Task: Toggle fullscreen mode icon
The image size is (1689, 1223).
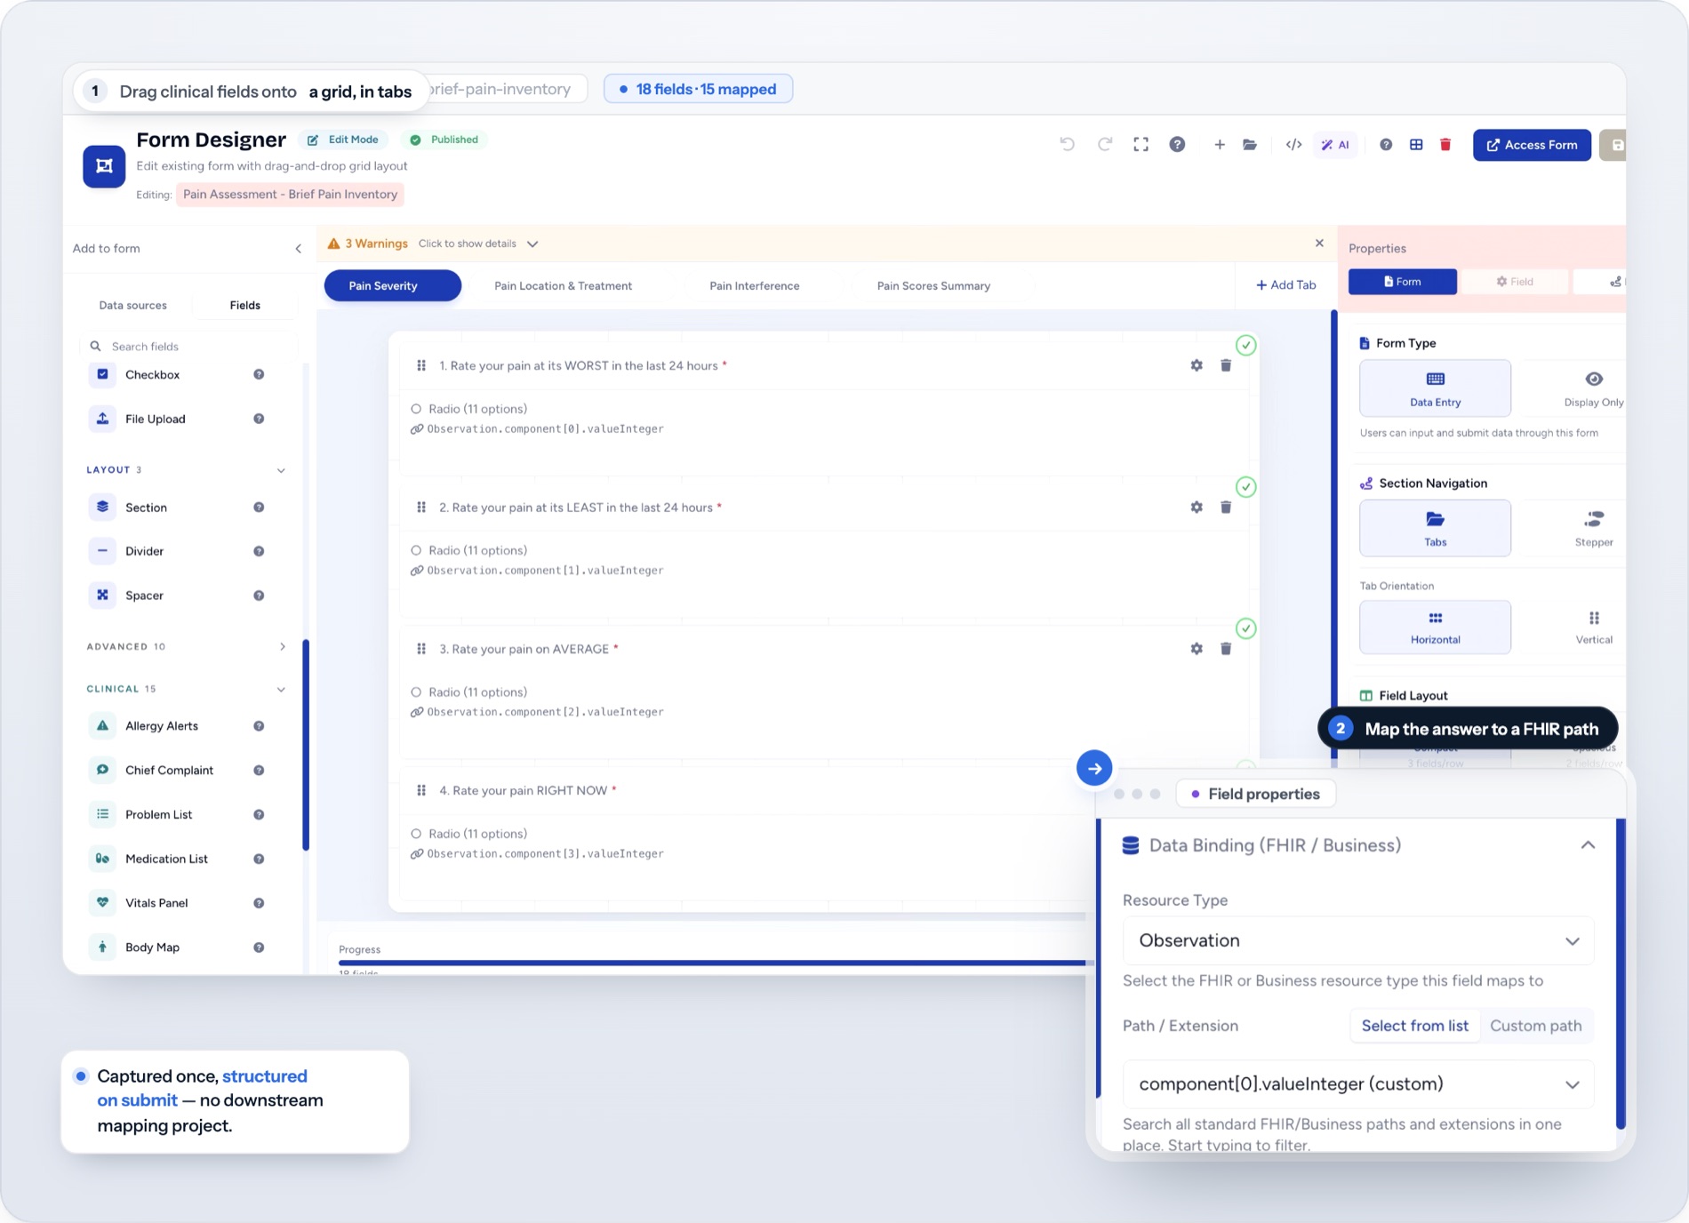Action: 1141,144
